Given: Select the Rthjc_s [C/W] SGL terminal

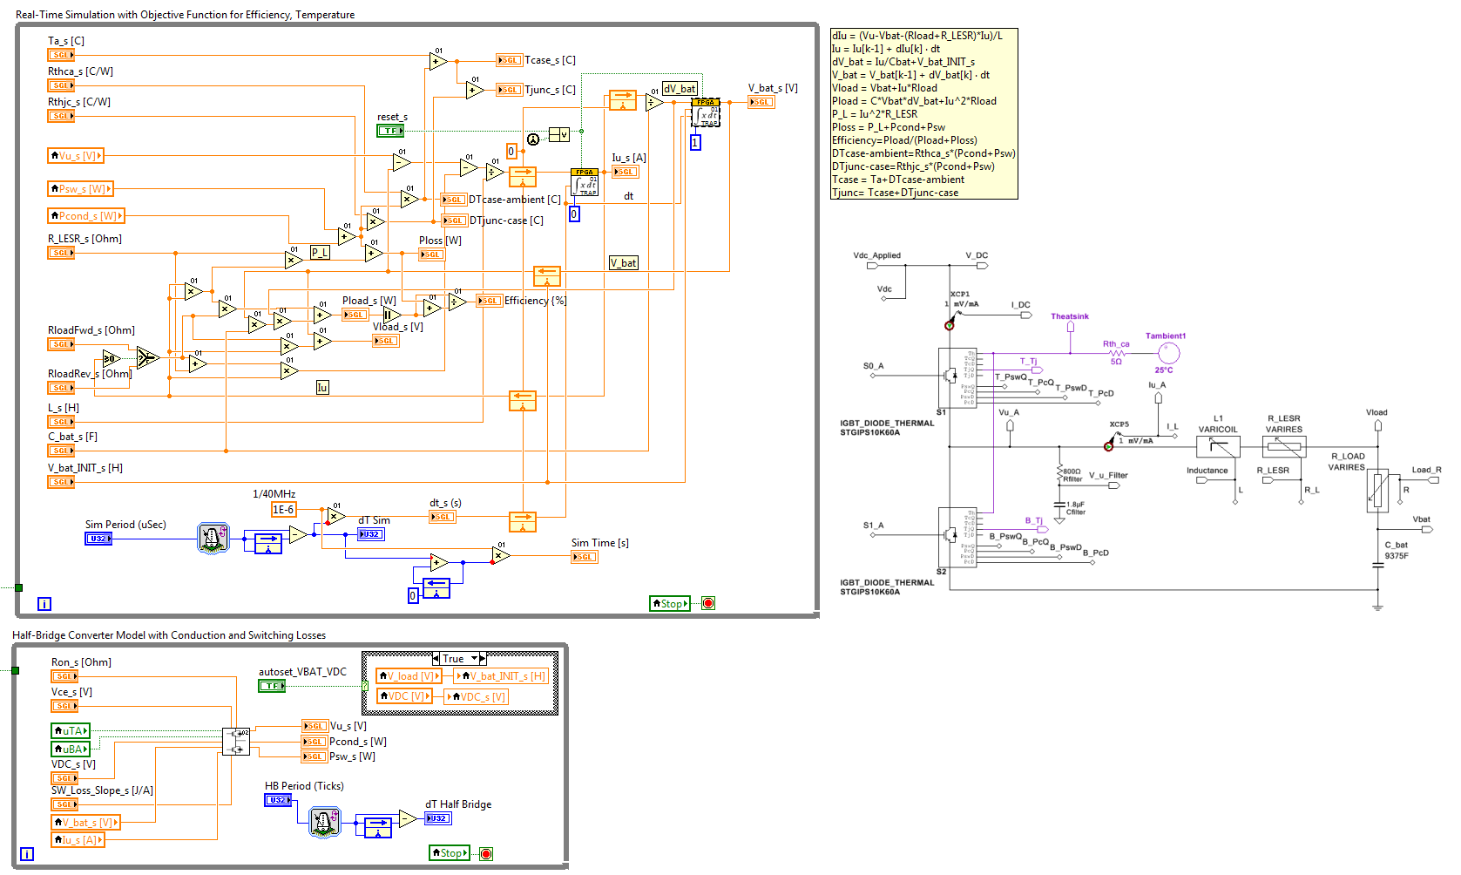Looking at the screenshot, I should coord(61,116).
